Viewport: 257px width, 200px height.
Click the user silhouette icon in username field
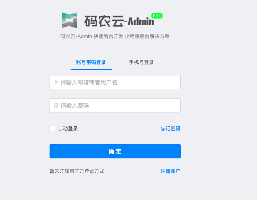56,82
